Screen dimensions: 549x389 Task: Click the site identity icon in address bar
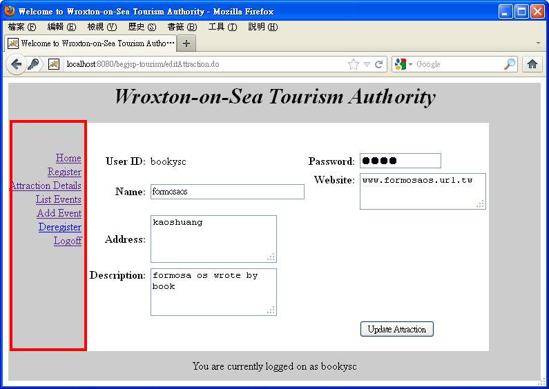tap(54, 64)
